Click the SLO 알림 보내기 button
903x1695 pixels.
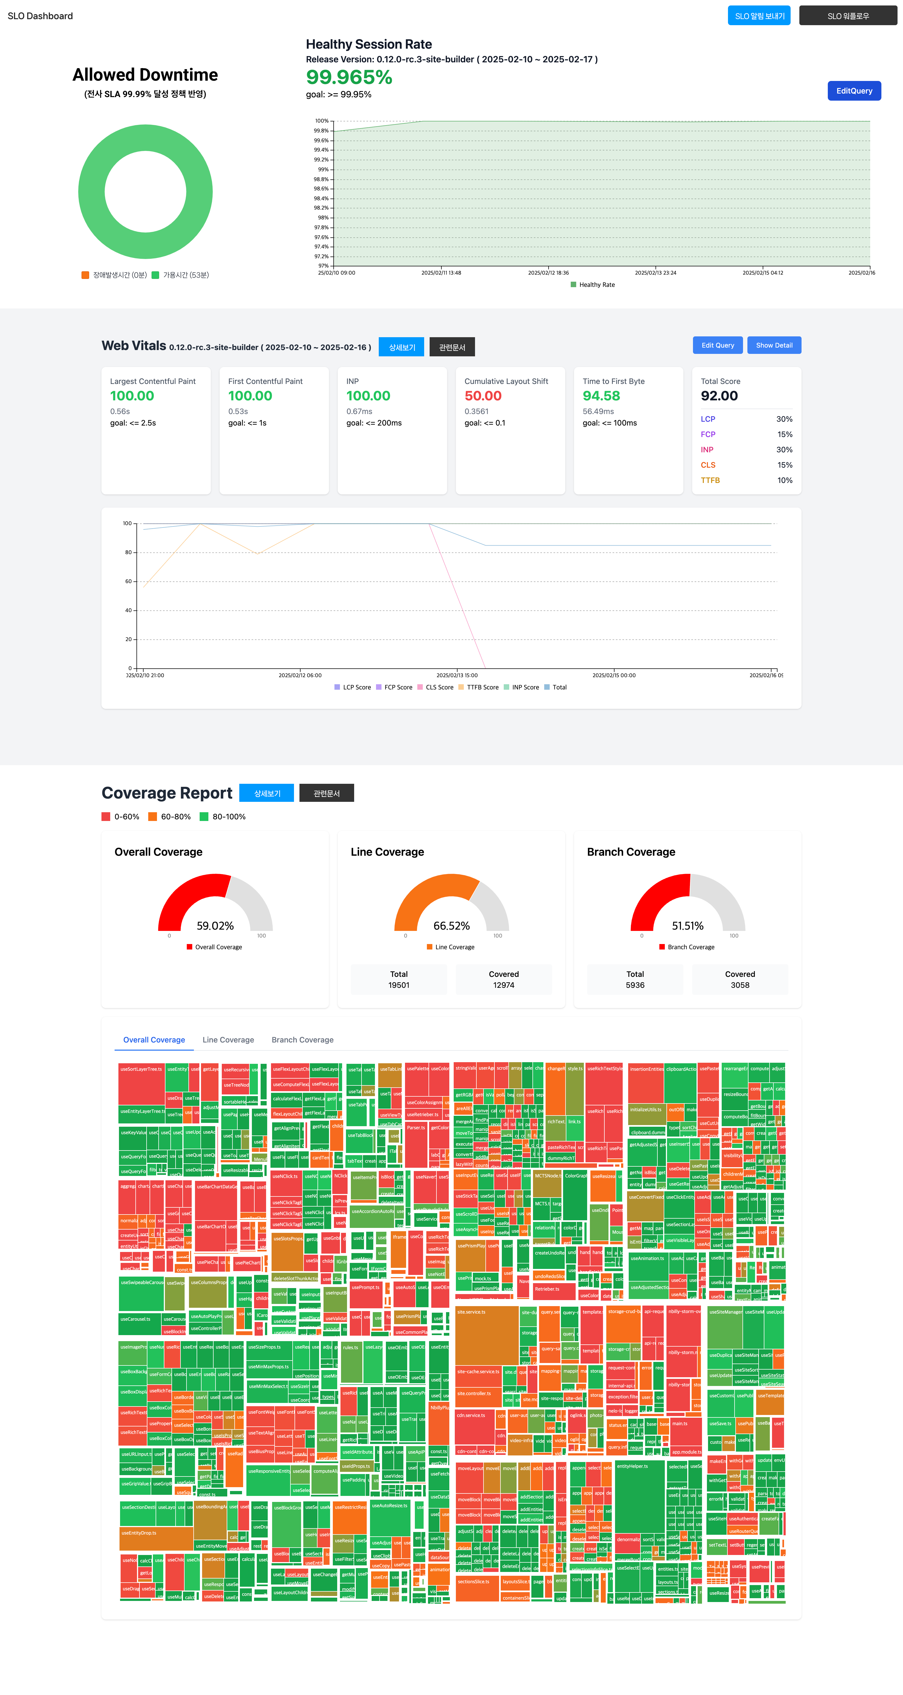(x=759, y=16)
